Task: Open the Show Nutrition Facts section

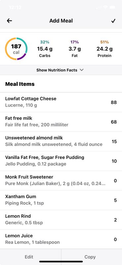Action: [x=61, y=70]
